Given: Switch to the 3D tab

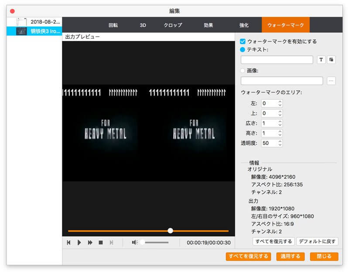Looking at the screenshot, I should [143, 25].
